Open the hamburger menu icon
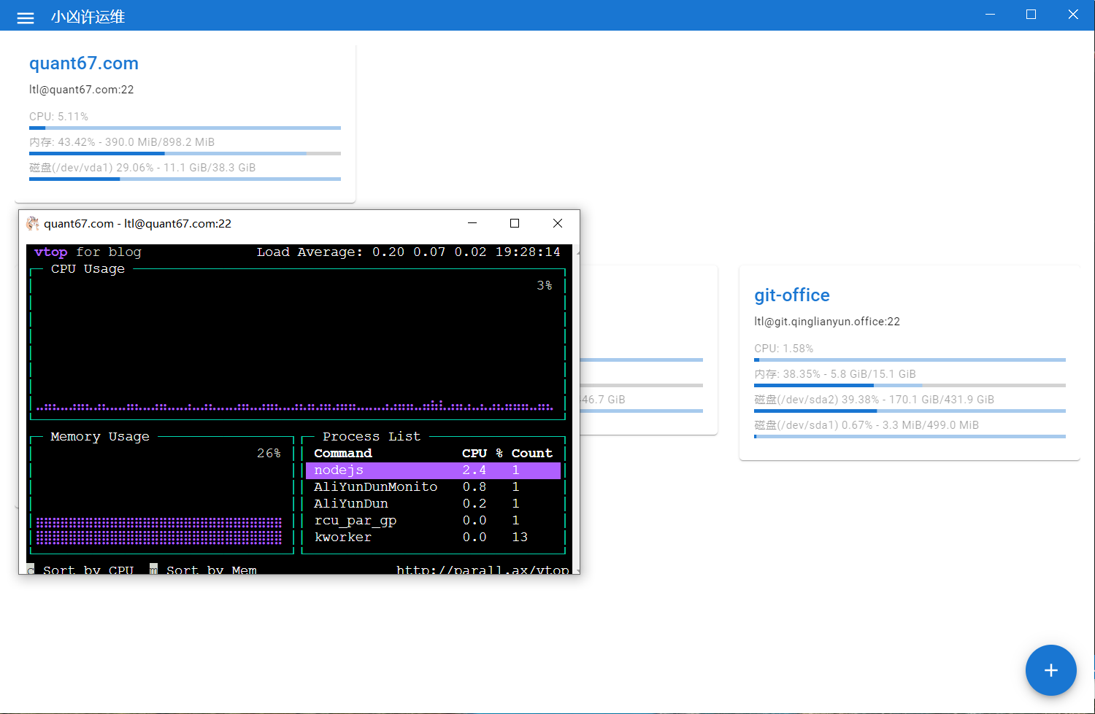The image size is (1095, 714). tap(26, 18)
